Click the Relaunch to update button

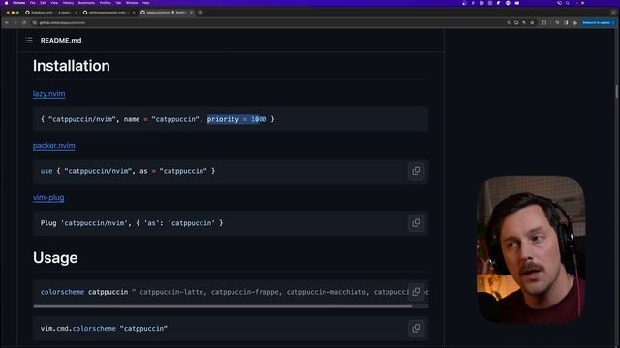click(597, 23)
